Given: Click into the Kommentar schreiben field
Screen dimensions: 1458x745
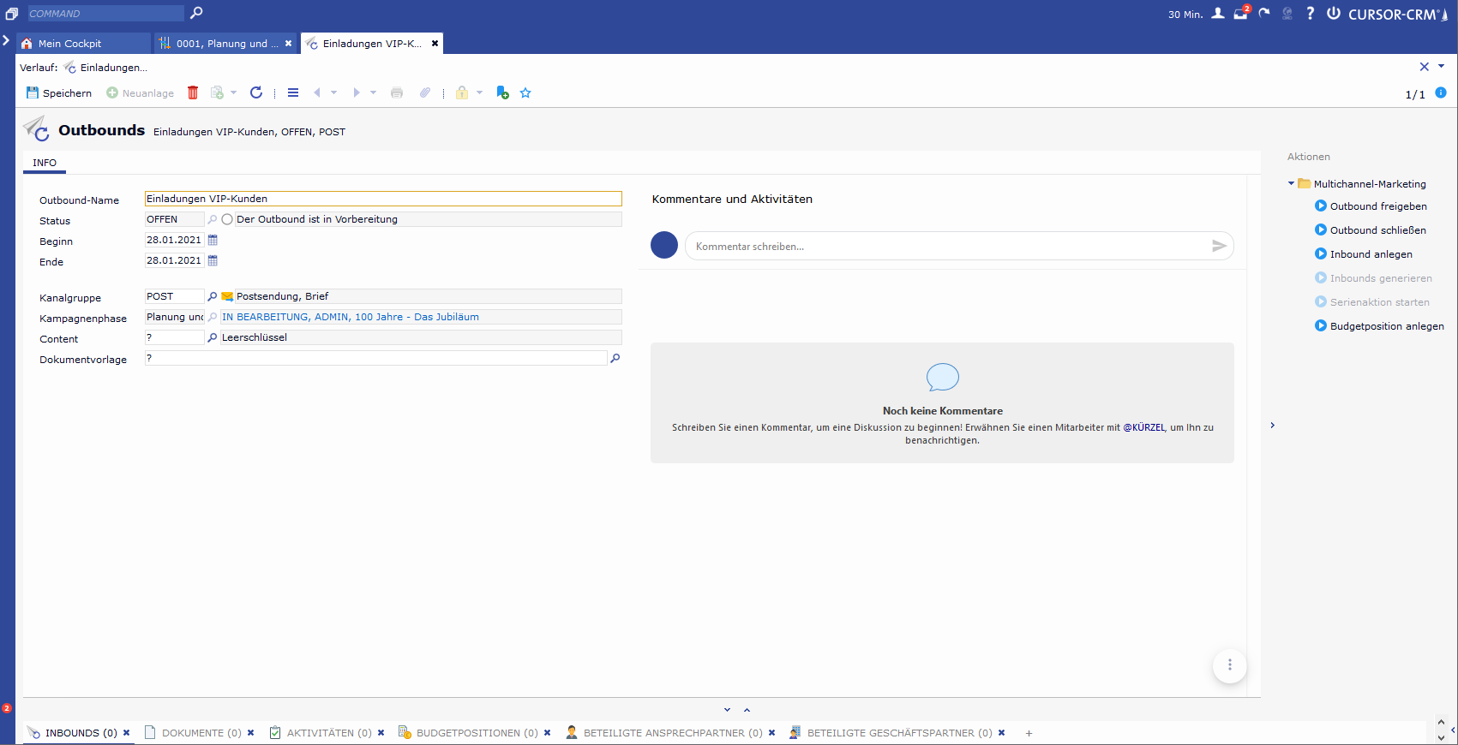Looking at the screenshot, I should pos(943,246).
